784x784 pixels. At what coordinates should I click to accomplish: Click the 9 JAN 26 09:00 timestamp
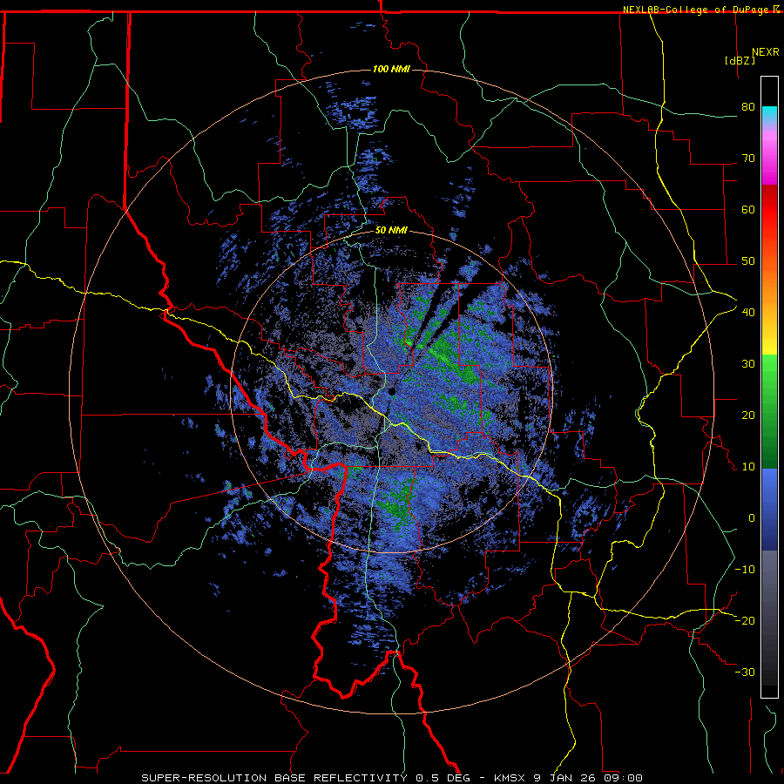pyautogui.click(x=588, y=778)
